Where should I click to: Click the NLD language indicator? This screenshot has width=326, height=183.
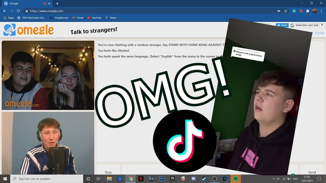click(x=295, y=179)
